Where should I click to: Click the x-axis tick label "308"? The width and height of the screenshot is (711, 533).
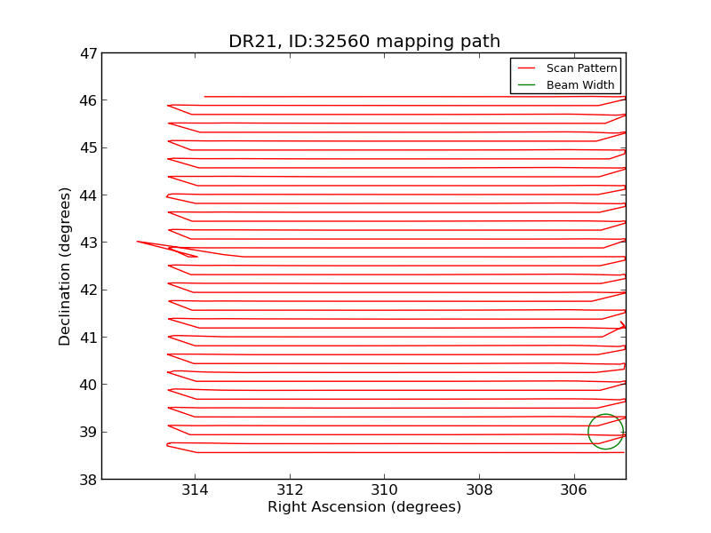coord(479,490)
